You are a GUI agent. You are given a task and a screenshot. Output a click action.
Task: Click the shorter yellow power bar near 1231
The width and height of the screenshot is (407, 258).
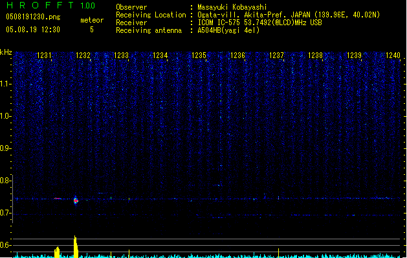[57, 252]
